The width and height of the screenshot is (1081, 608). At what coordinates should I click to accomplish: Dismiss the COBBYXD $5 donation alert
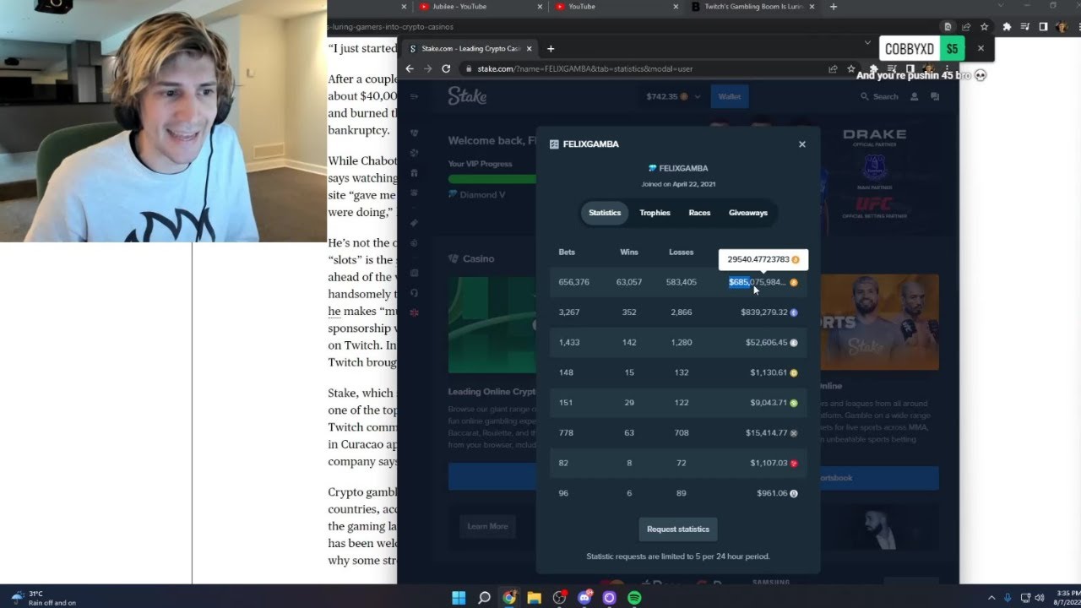tap(981, 49)
